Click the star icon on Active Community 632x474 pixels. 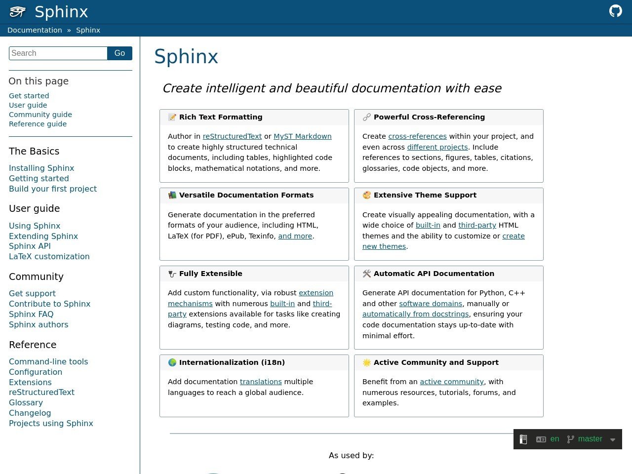point(367,362)
